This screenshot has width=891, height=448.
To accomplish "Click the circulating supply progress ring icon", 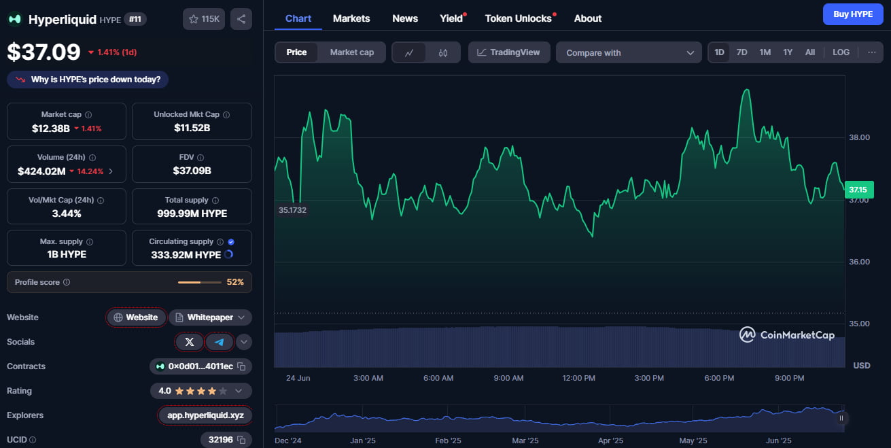I will 228,255.
